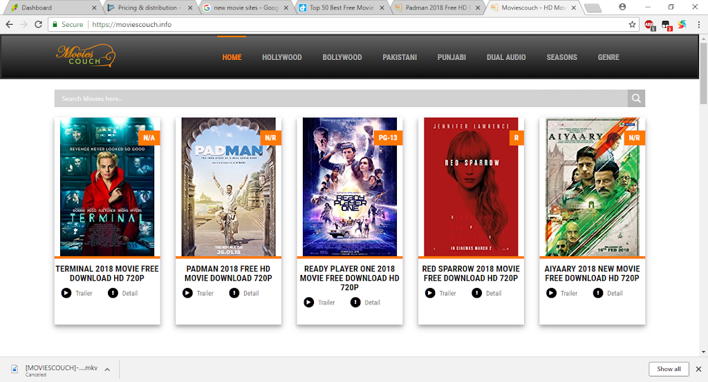Open Padman 2018 Free HD title link

coord(228,274)
